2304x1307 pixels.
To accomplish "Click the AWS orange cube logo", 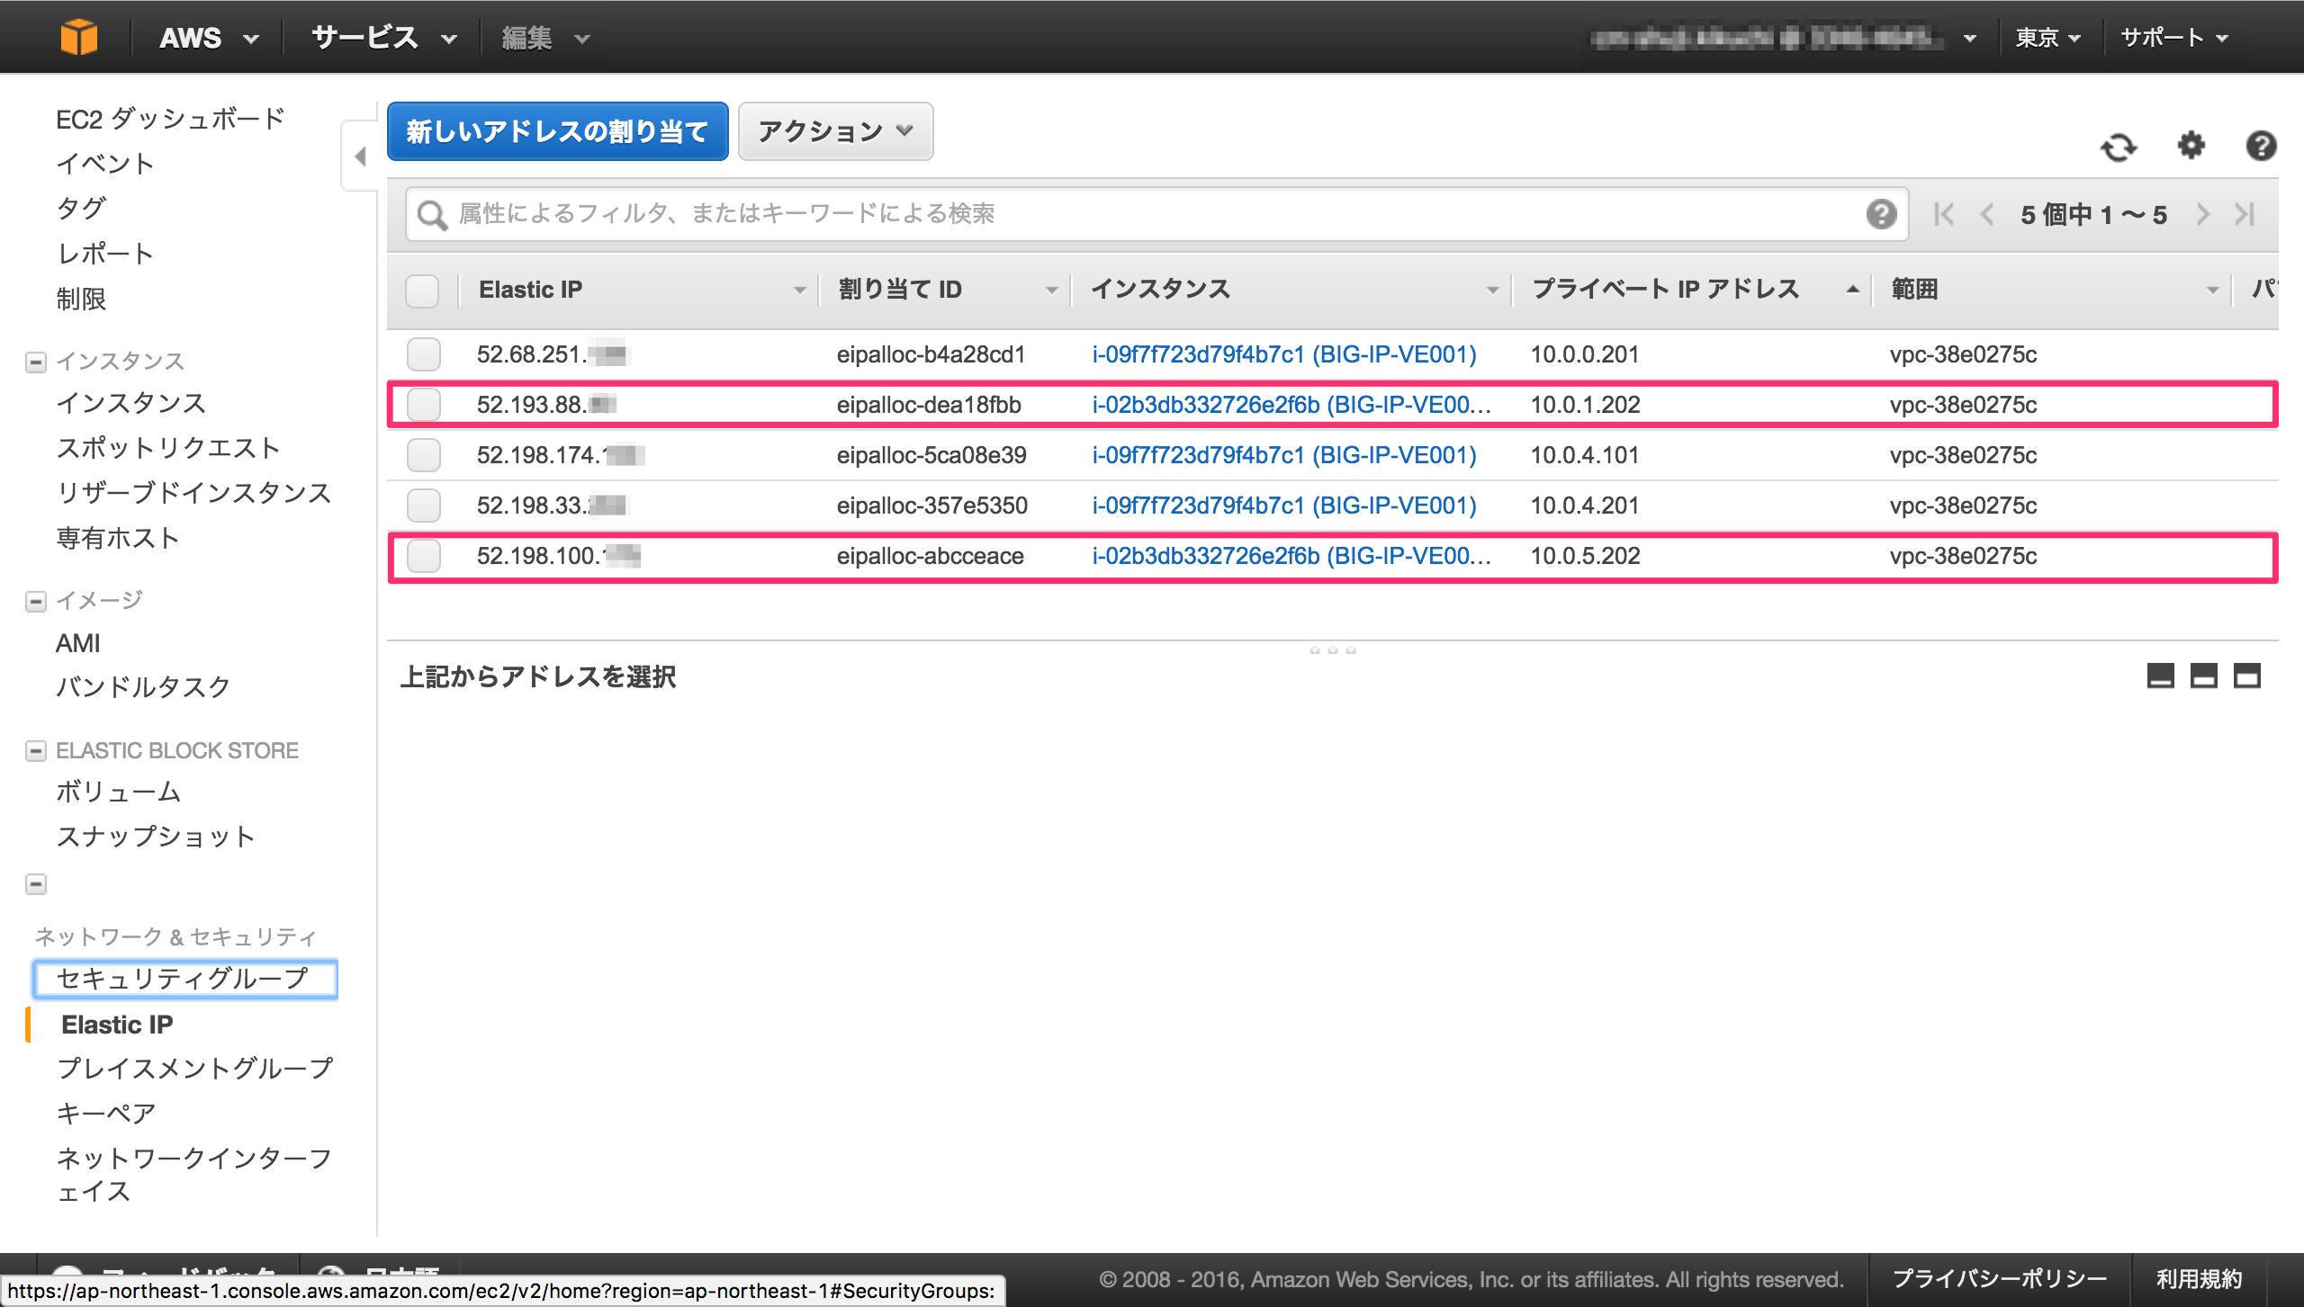I will [x=79, y=38].
